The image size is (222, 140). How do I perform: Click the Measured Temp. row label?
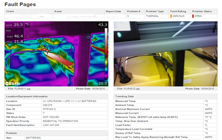pos(126,101)
